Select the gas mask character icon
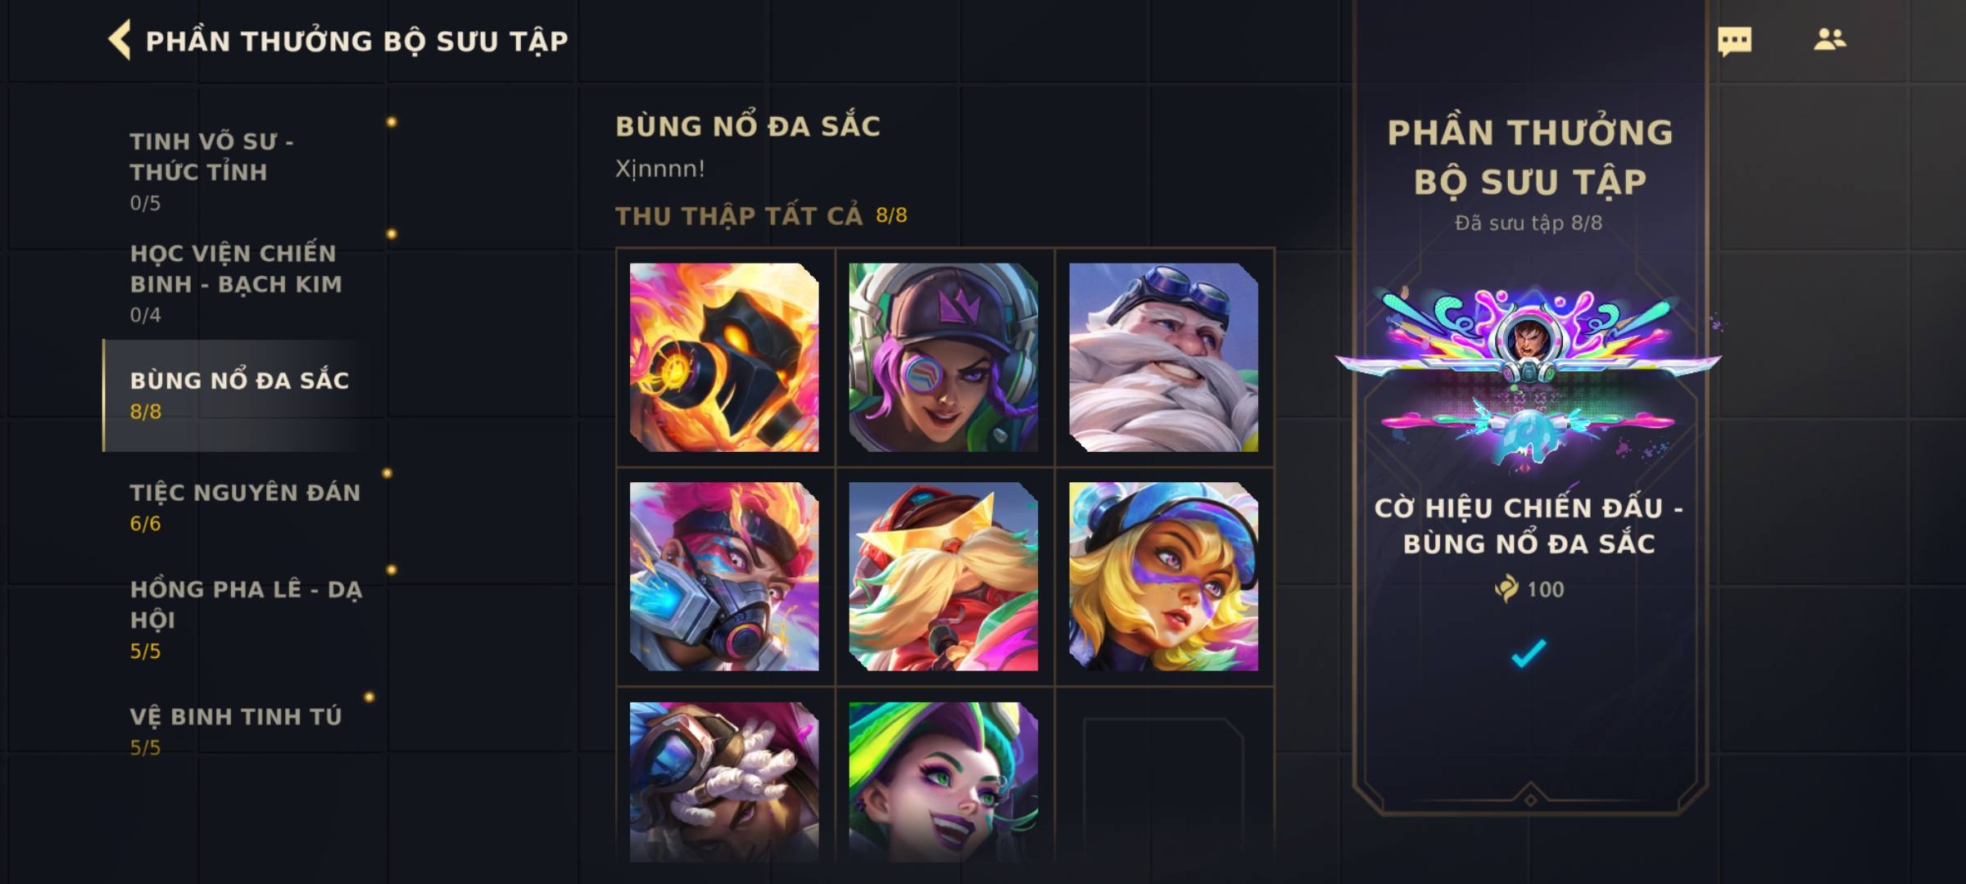Viewport: 1966px width, 884px height. 724,576
